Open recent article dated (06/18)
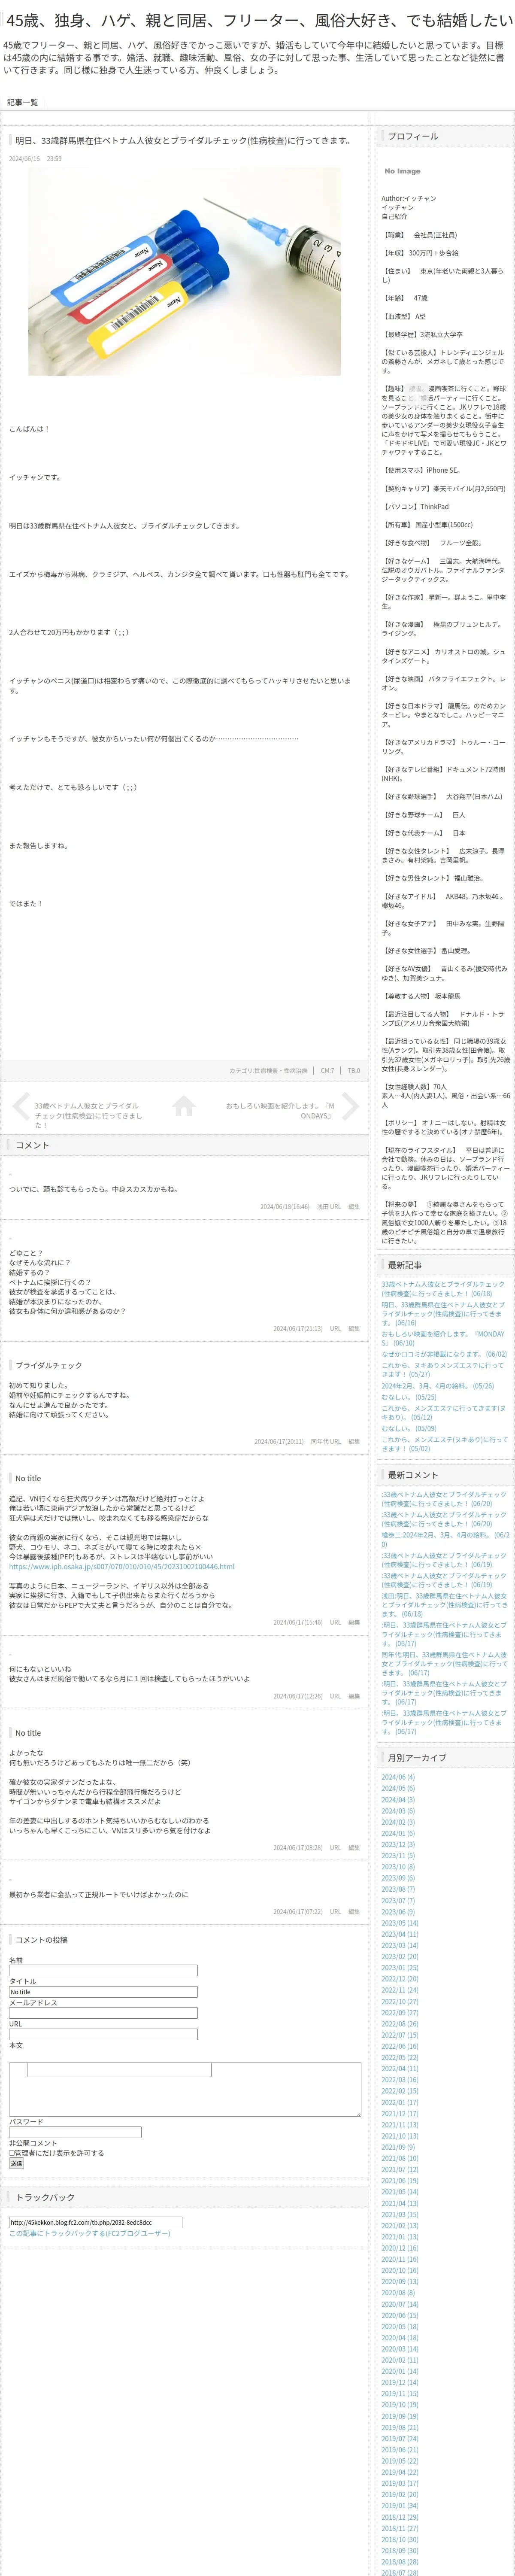The height and width of the screenshot is (2576, 515). pos(443,1288)
